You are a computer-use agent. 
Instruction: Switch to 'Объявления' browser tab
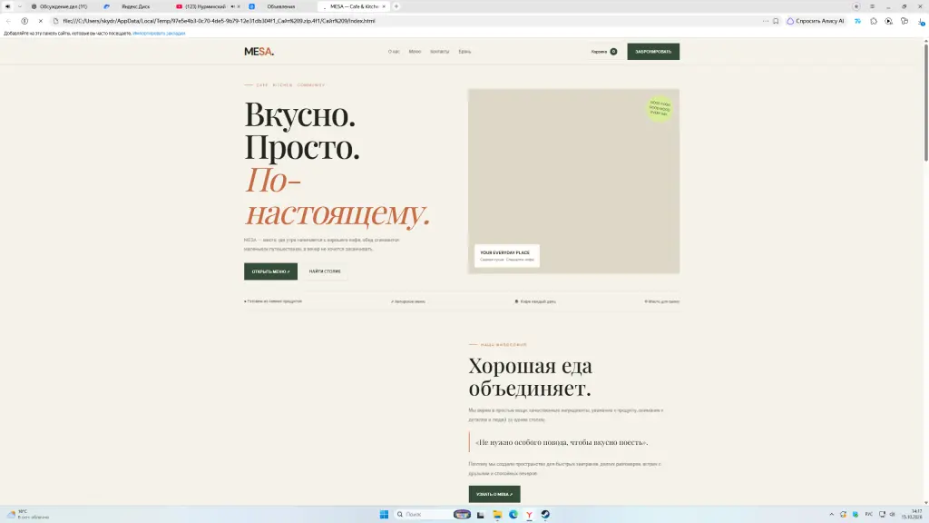[x=280, y=6]
